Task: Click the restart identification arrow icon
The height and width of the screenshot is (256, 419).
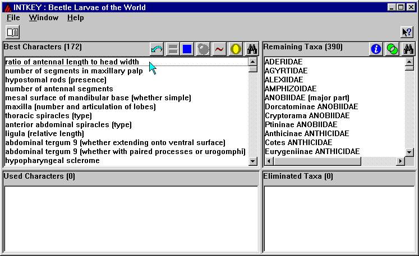Action: click(x=158, y=49)
